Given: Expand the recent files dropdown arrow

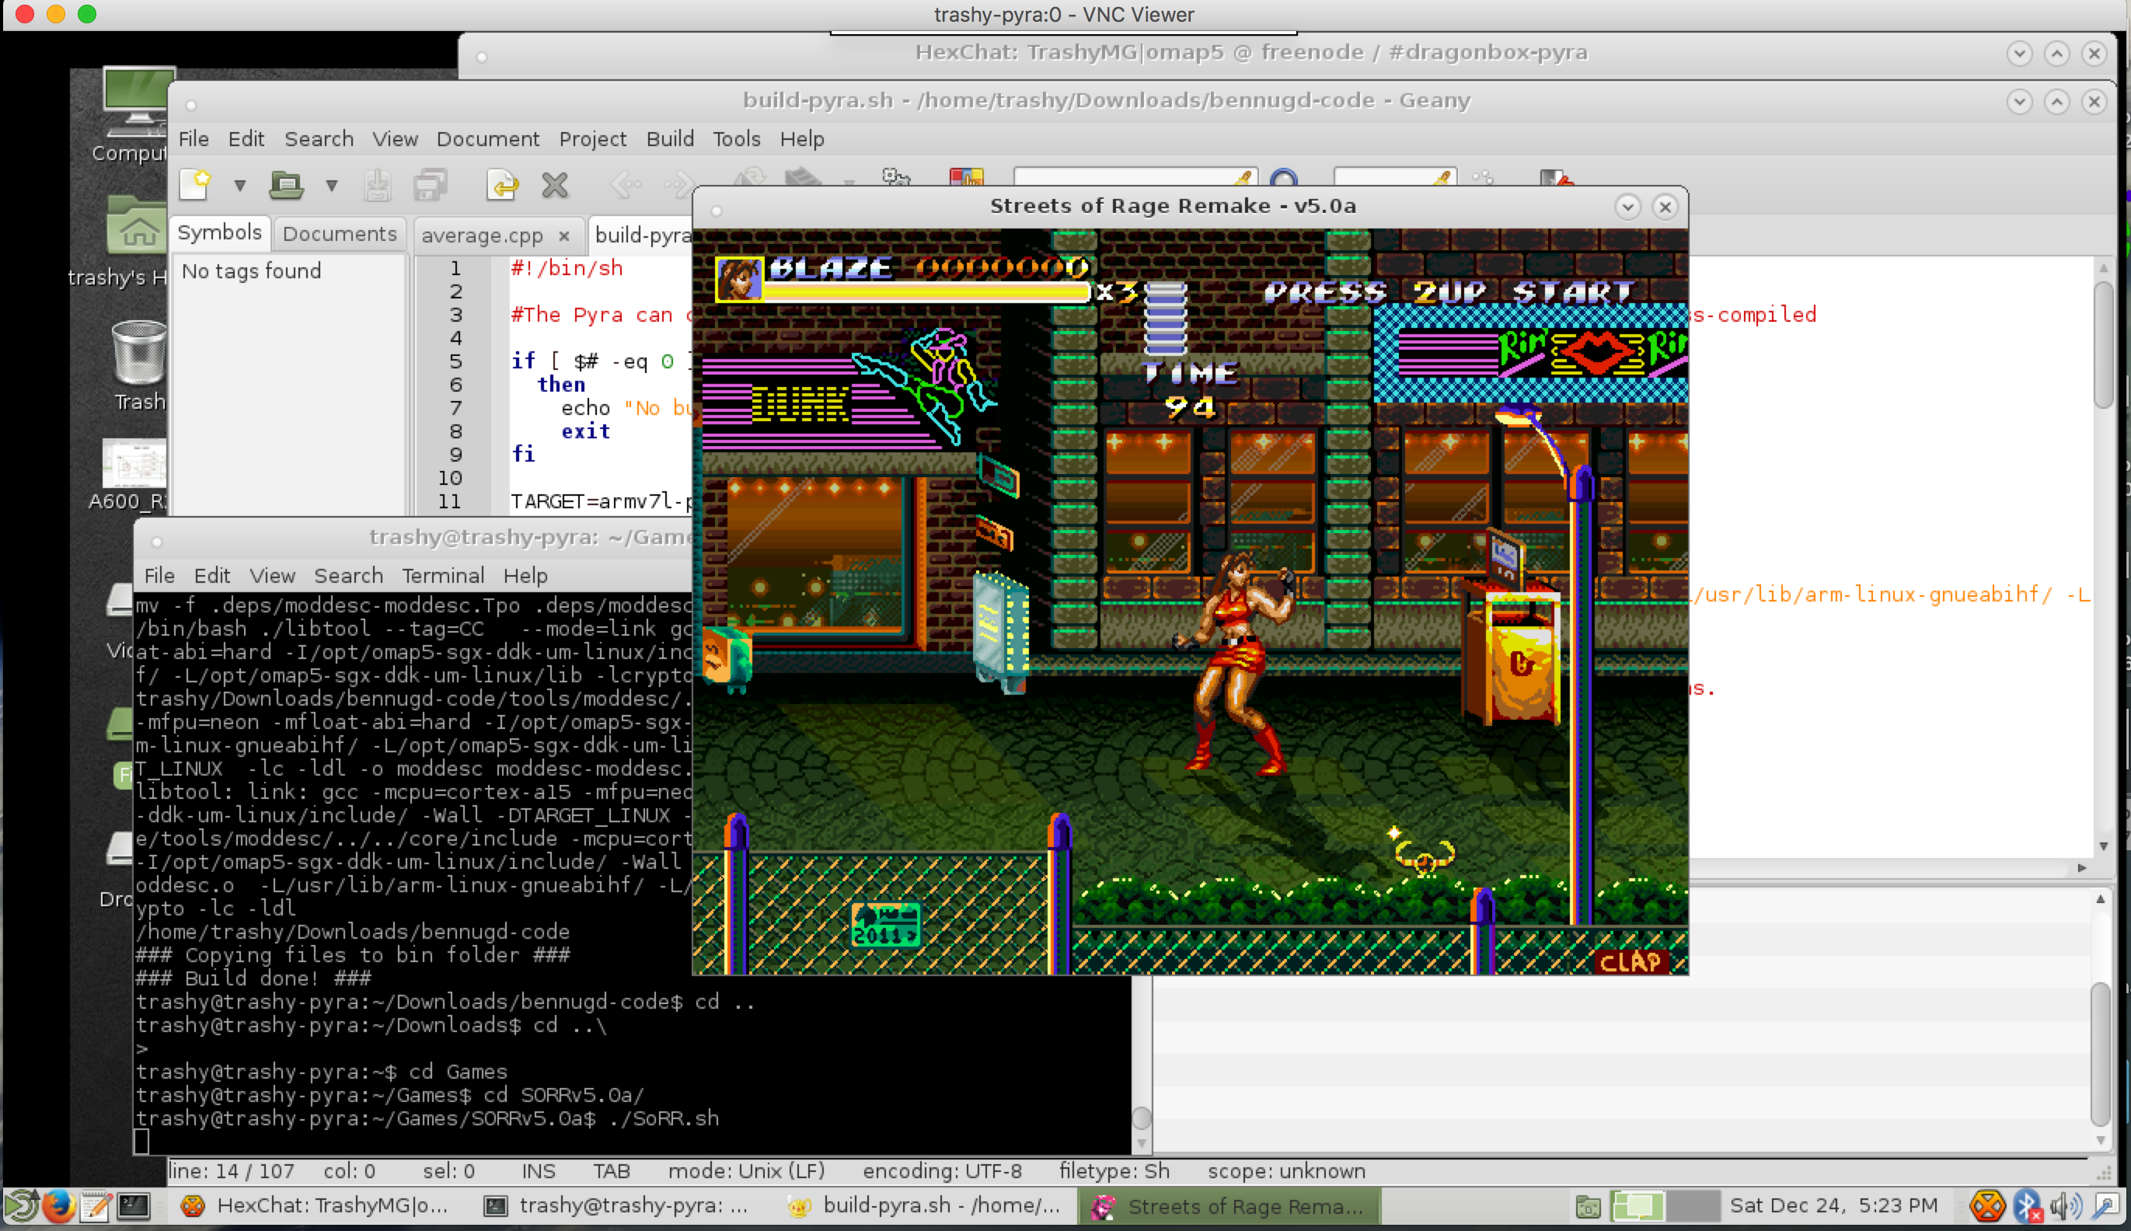Looking at the screenshot, I should tap(331, 185).
